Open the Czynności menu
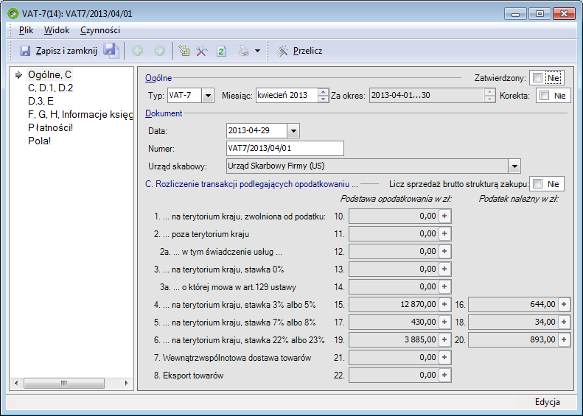Screen dimensions: 583x416 100,30
